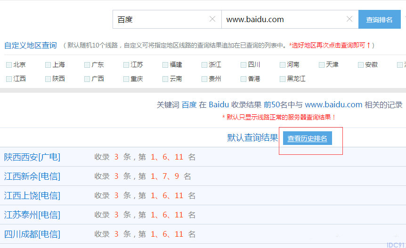Screen dimensions: 406x248
Task: Select the 广西 checkbox
Action: 87,79
